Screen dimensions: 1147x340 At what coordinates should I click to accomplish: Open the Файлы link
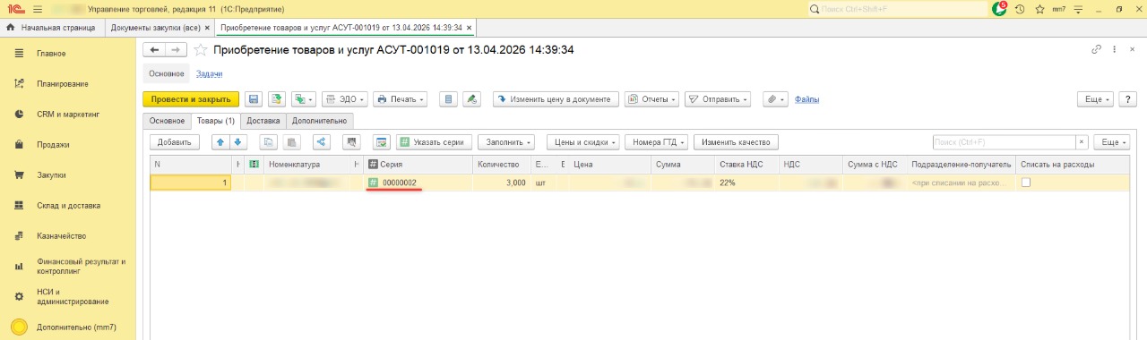(x=806, y=99)
